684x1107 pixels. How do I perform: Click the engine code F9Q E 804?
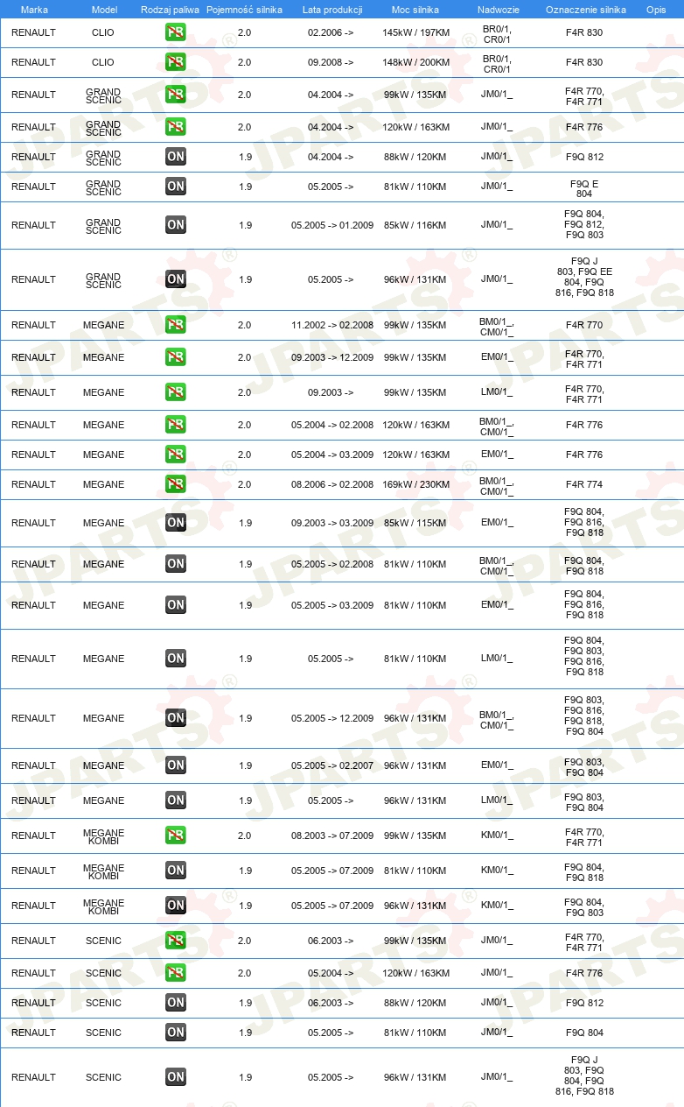584,189
